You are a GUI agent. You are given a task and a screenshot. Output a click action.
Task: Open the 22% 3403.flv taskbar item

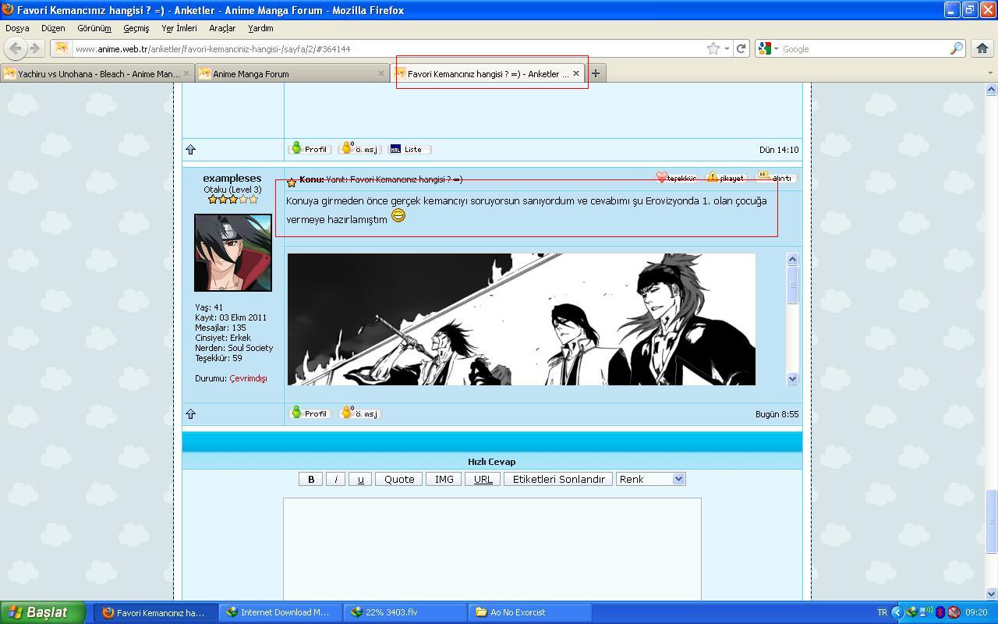click(405, 612)
